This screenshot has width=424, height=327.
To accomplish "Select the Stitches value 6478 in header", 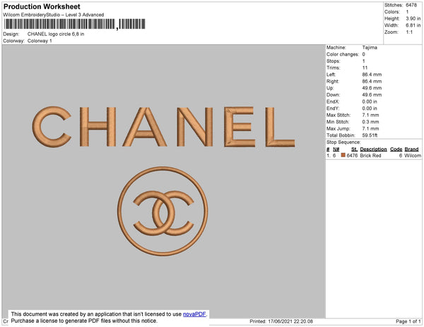I will click(x=411, y=5).
